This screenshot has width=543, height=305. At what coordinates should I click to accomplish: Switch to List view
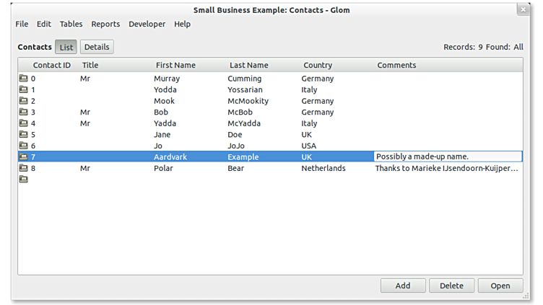coord(66,48)
